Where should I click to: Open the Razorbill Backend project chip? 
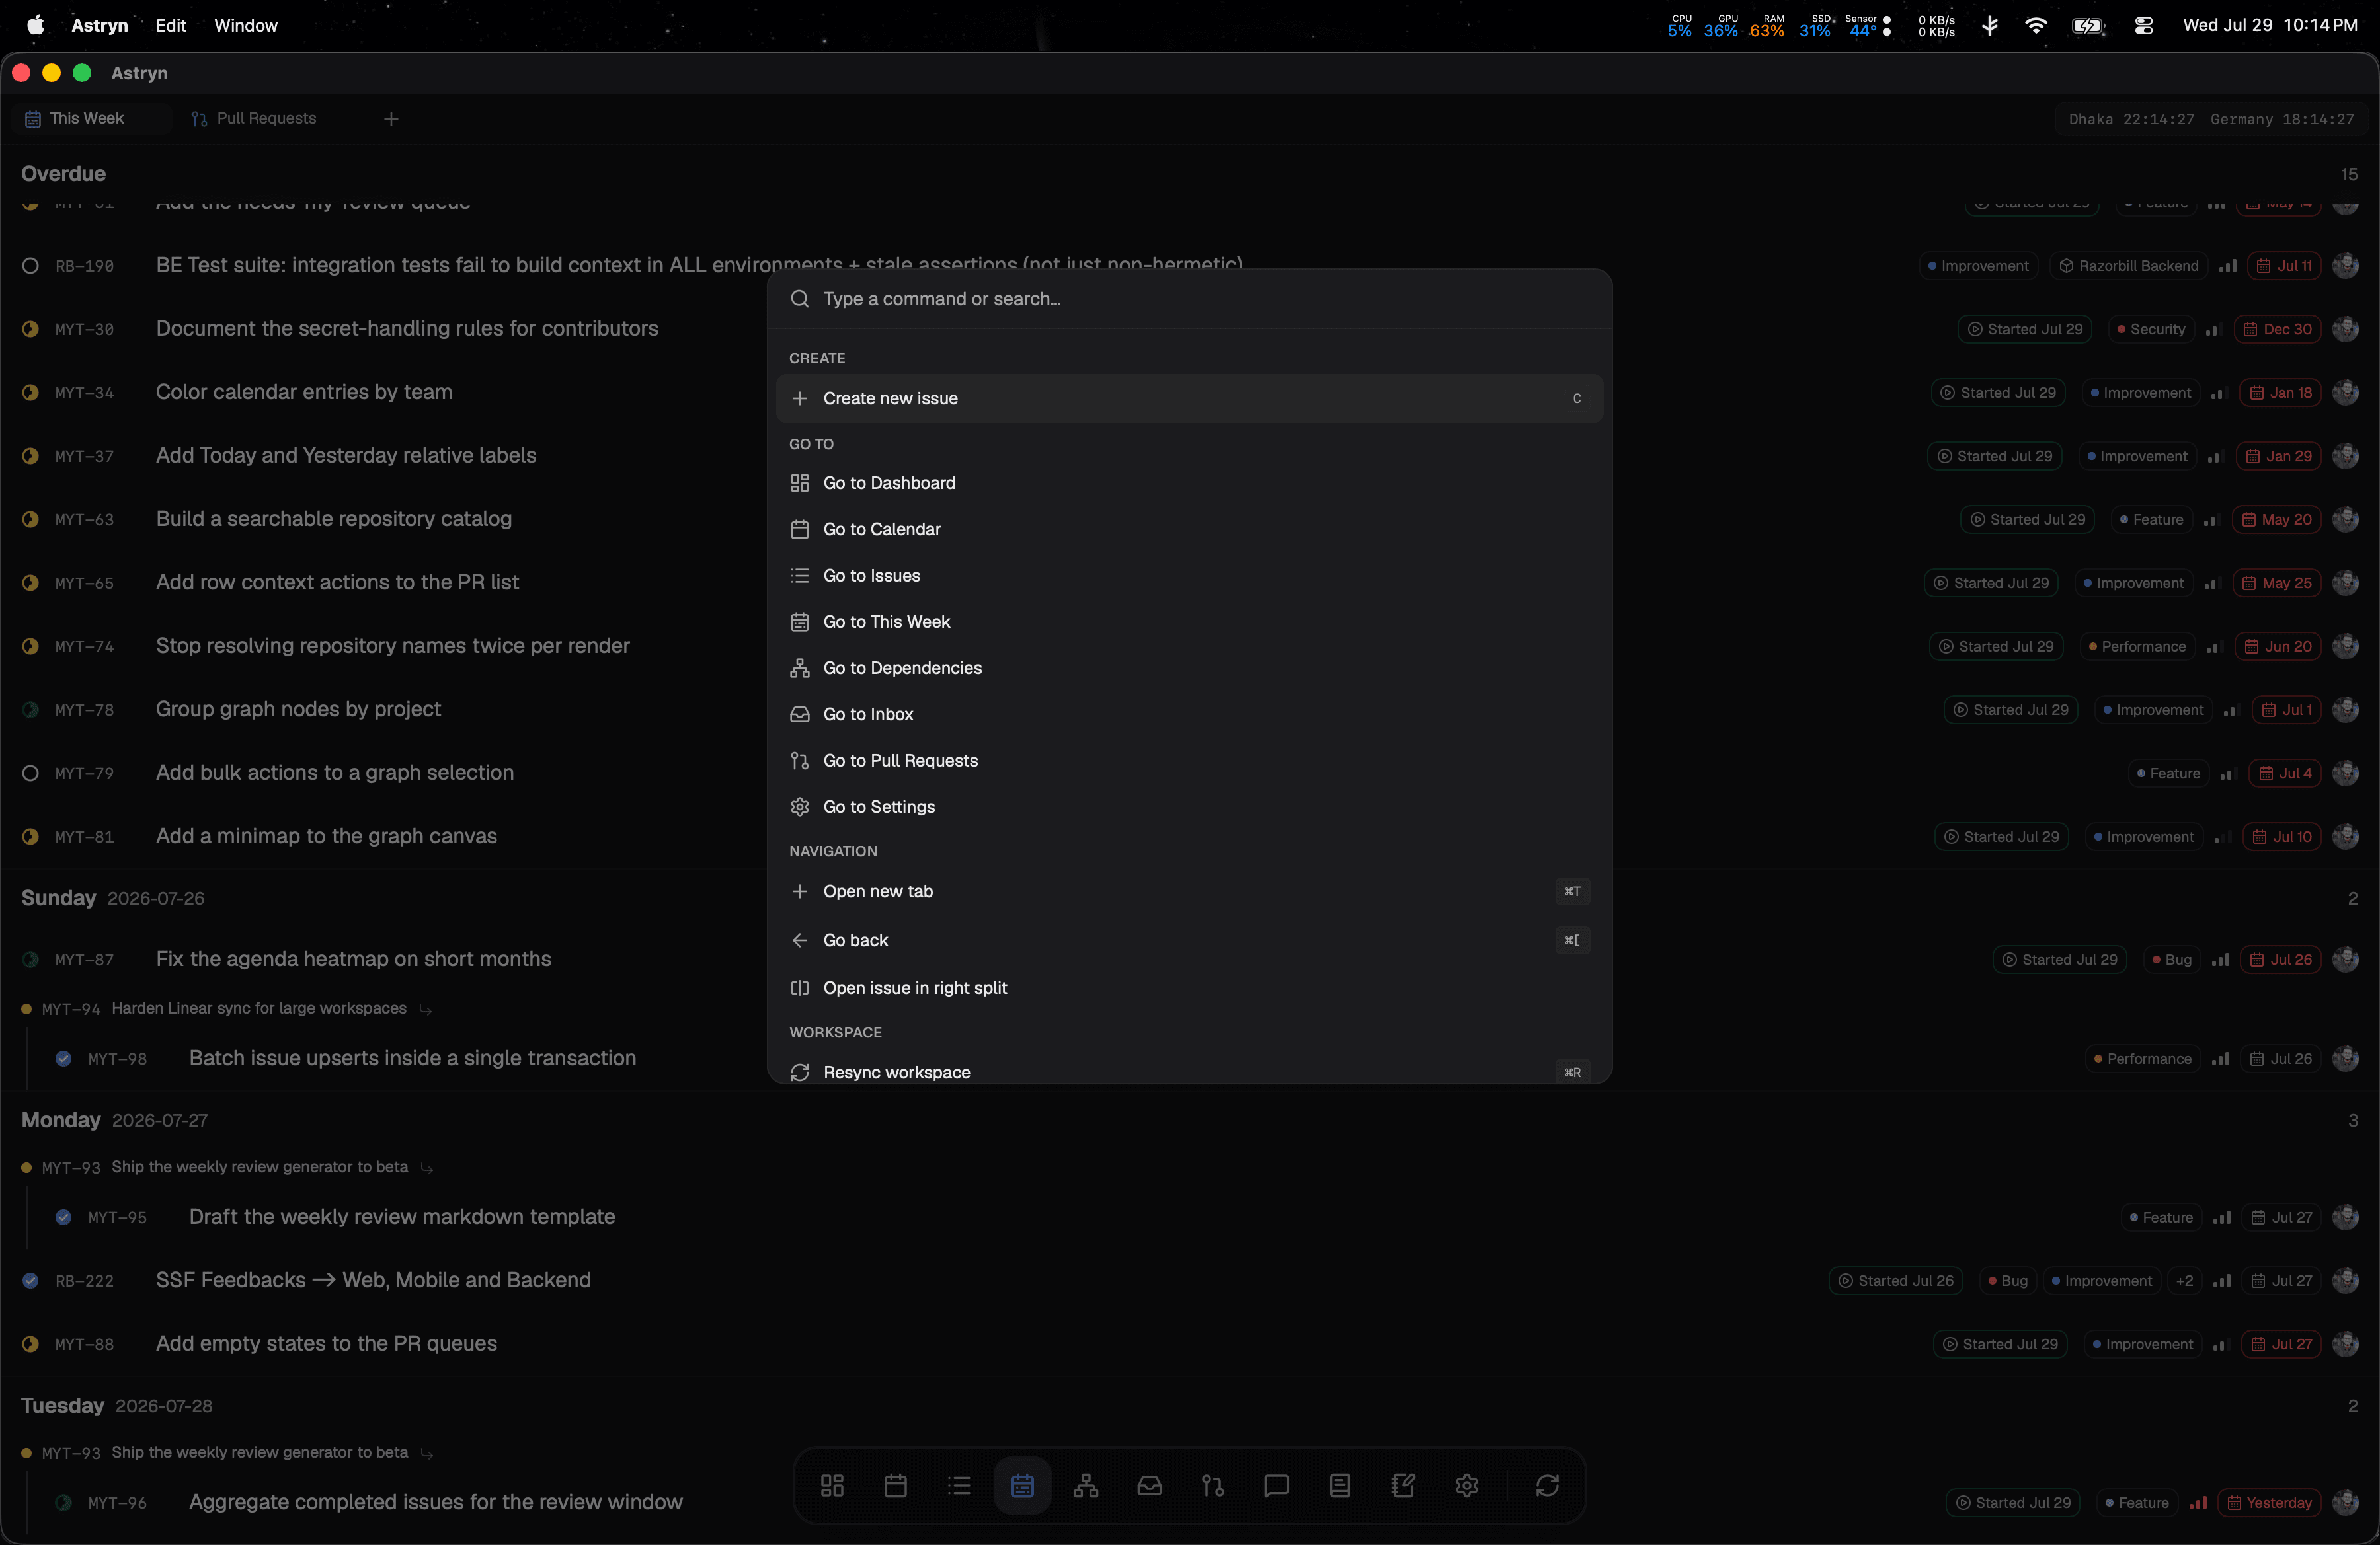click(x=2128, y=266)
